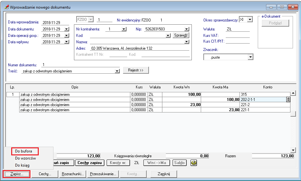Click the application icon in the title bar
301x181 pixels.
coord(6,7)
